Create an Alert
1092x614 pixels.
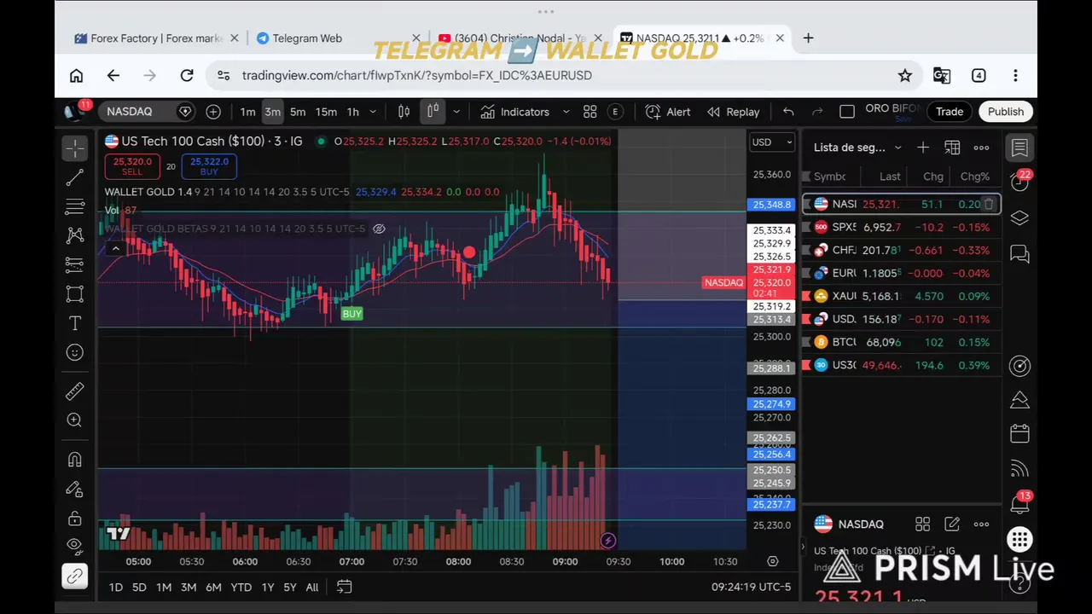[x=668, y=112]
